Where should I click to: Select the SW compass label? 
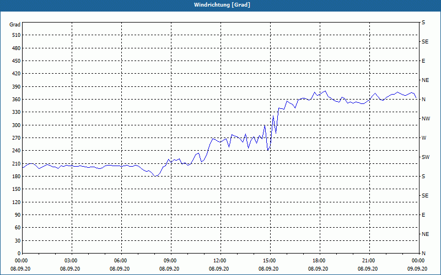pyautogui.click(x=426, y=157)
